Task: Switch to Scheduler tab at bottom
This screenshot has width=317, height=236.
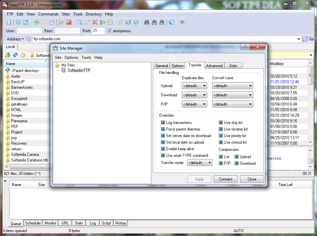Action: tap(33, 223)
